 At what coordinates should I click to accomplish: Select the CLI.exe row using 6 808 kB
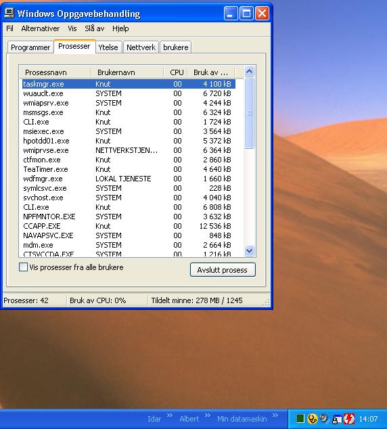tap(129, 207)
